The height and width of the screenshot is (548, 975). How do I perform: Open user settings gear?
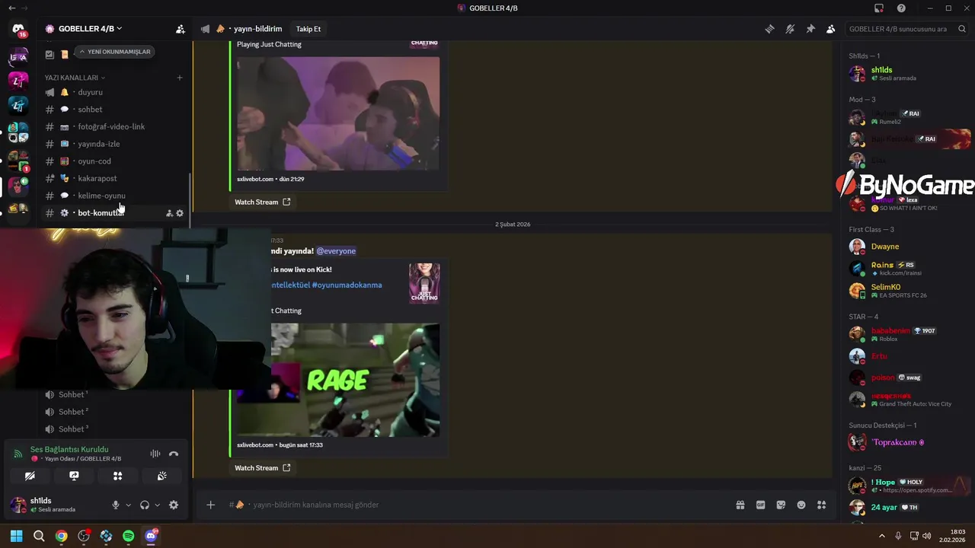tap(174, 505)
